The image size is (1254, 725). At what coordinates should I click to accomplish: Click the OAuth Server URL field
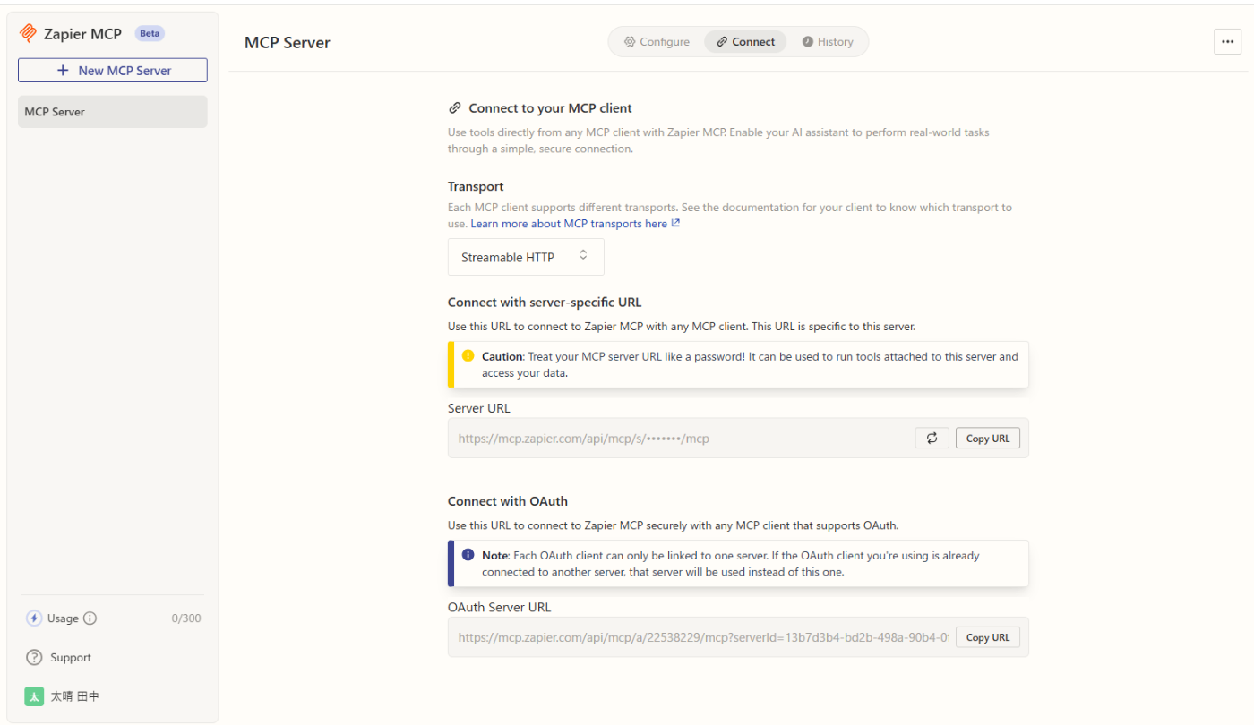(x=738, y=637)
